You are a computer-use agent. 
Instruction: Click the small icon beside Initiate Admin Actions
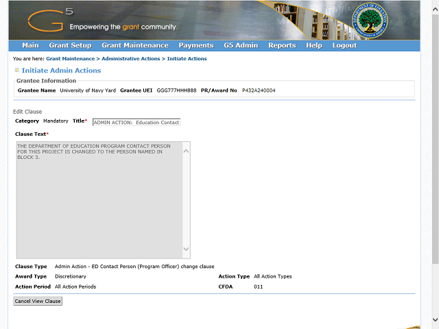pyautogui.click(x=17, y=70)
